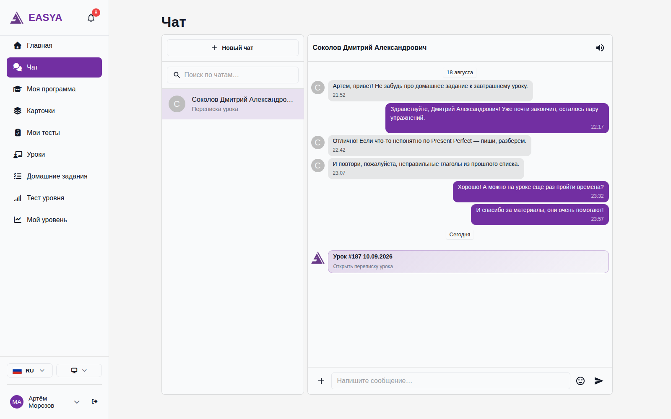Click the bar signal icon for Тест уровня

click(18, 198)
